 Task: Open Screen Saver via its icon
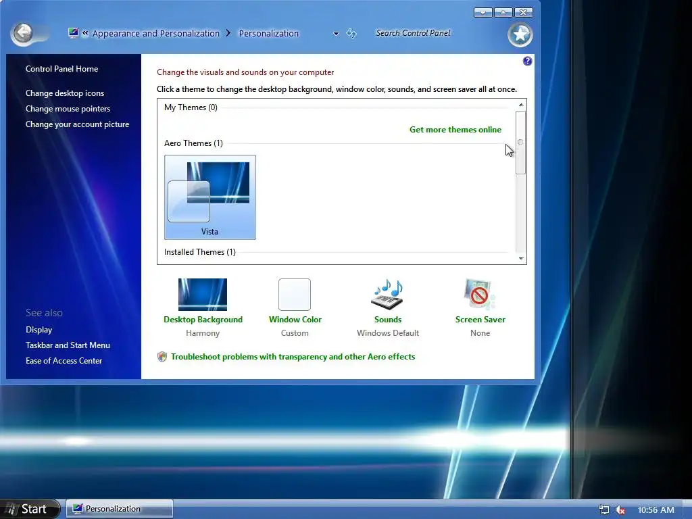click(480, 294)
